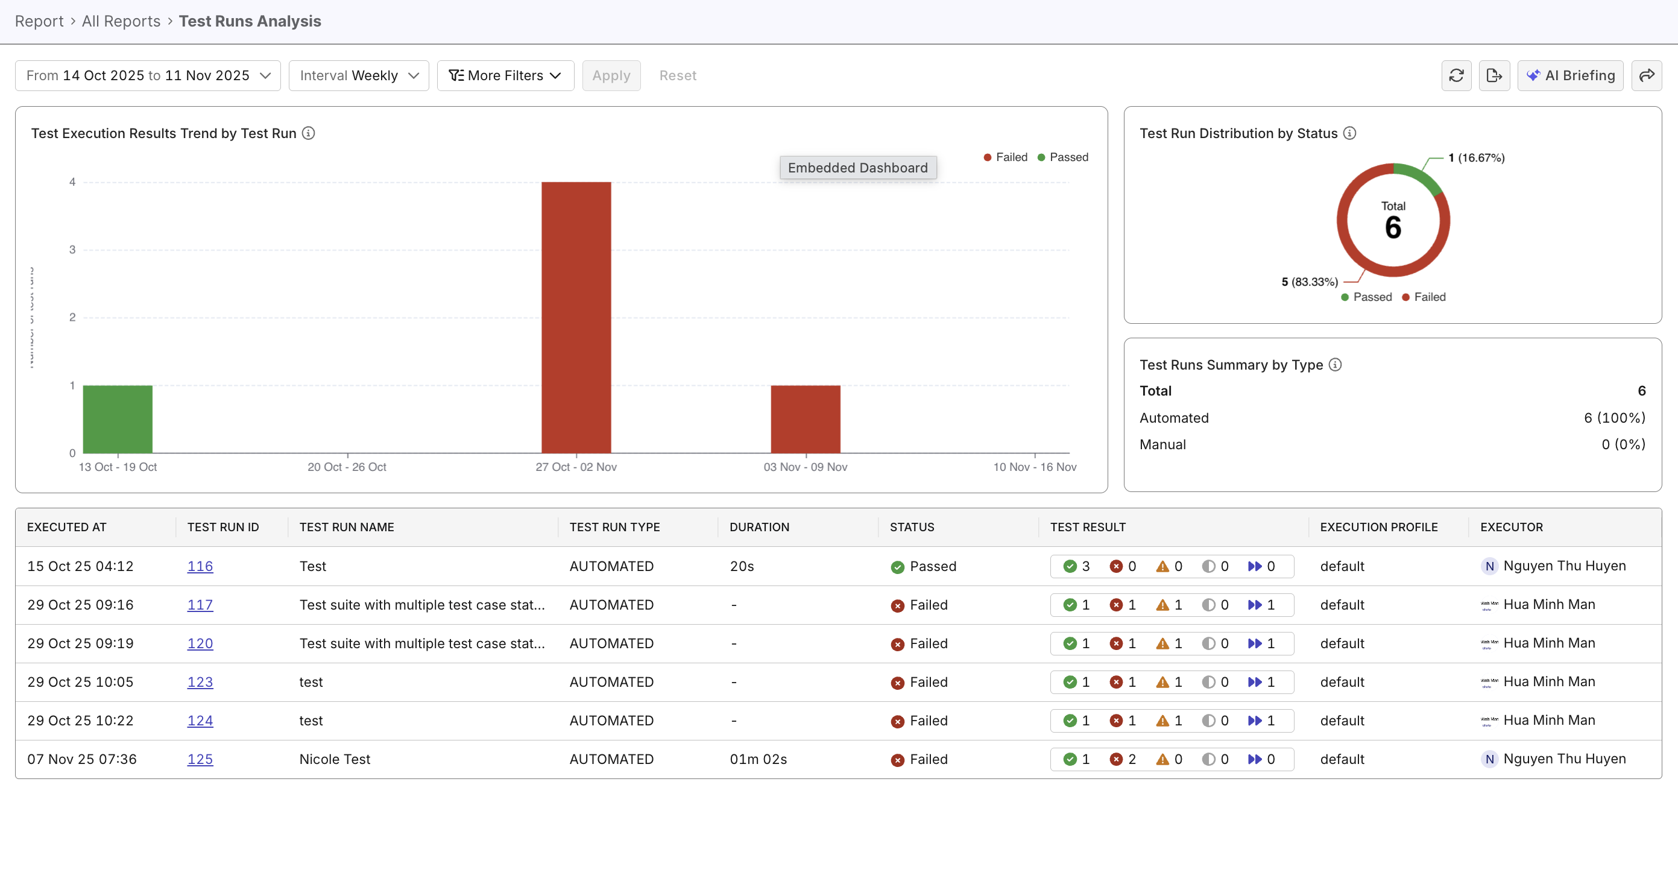Click the share report icon

1647,75
